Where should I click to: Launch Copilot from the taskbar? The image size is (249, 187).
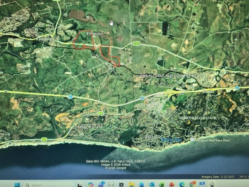click(91, 185)
